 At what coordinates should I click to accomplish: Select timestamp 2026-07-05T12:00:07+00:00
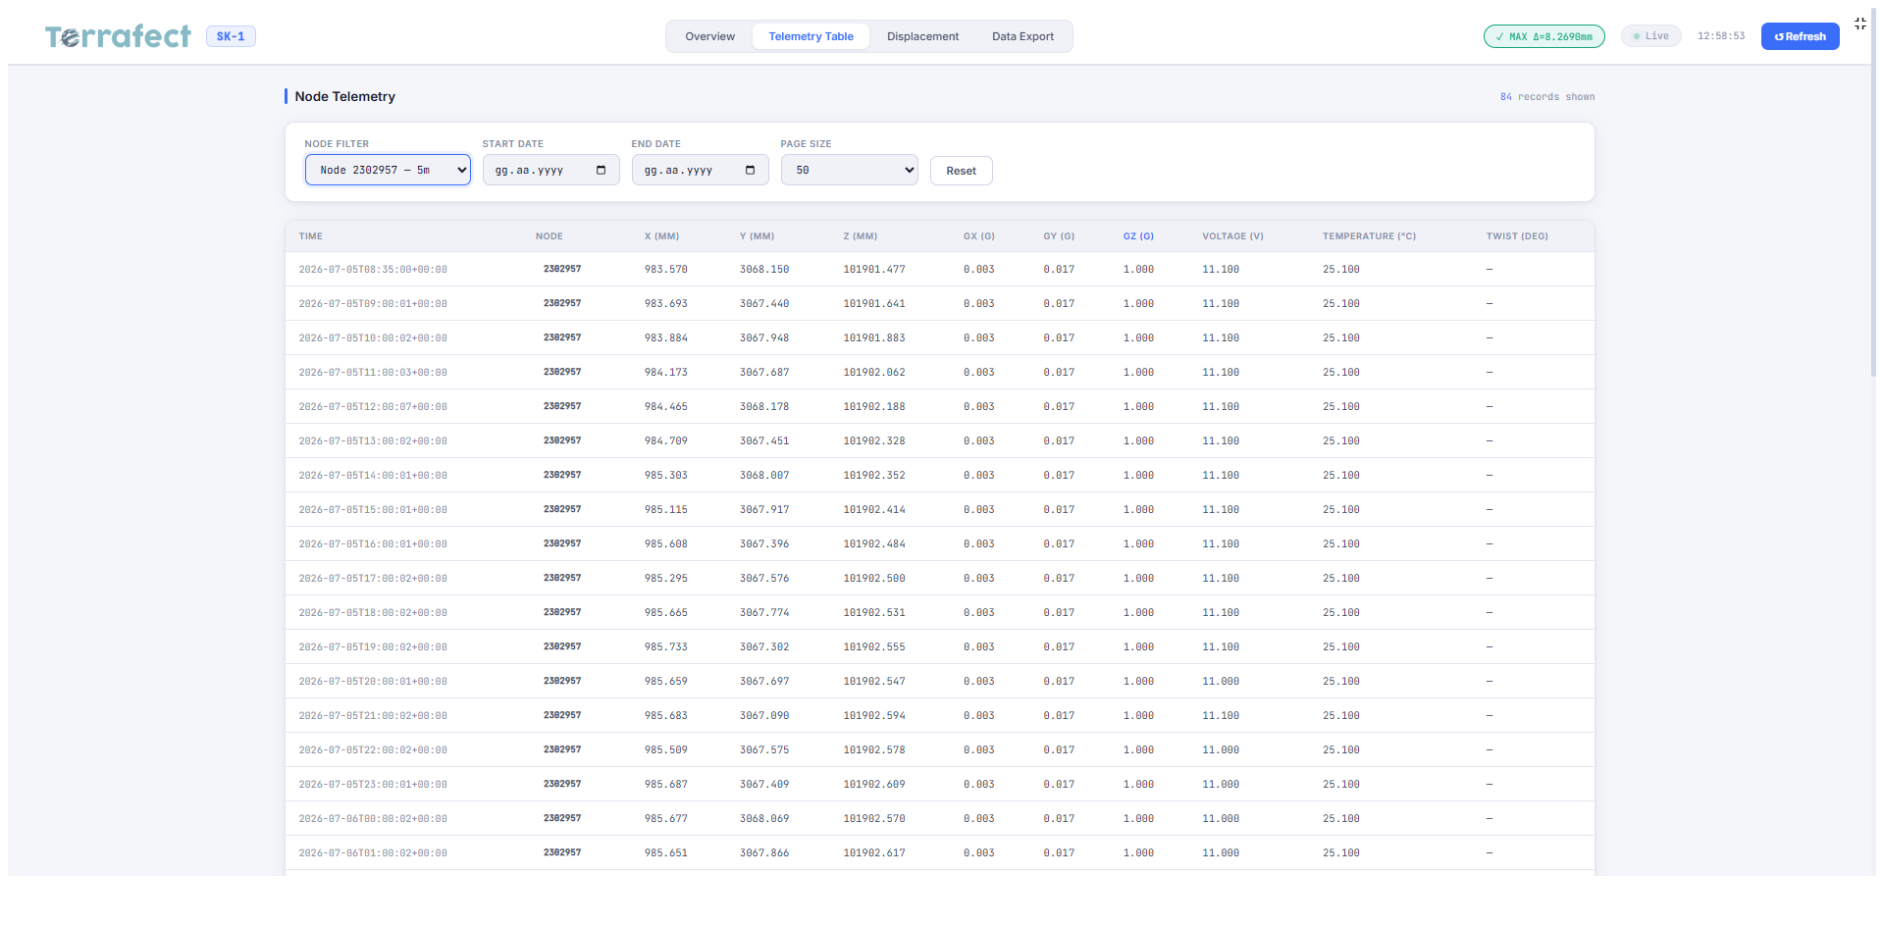(373, 406)
